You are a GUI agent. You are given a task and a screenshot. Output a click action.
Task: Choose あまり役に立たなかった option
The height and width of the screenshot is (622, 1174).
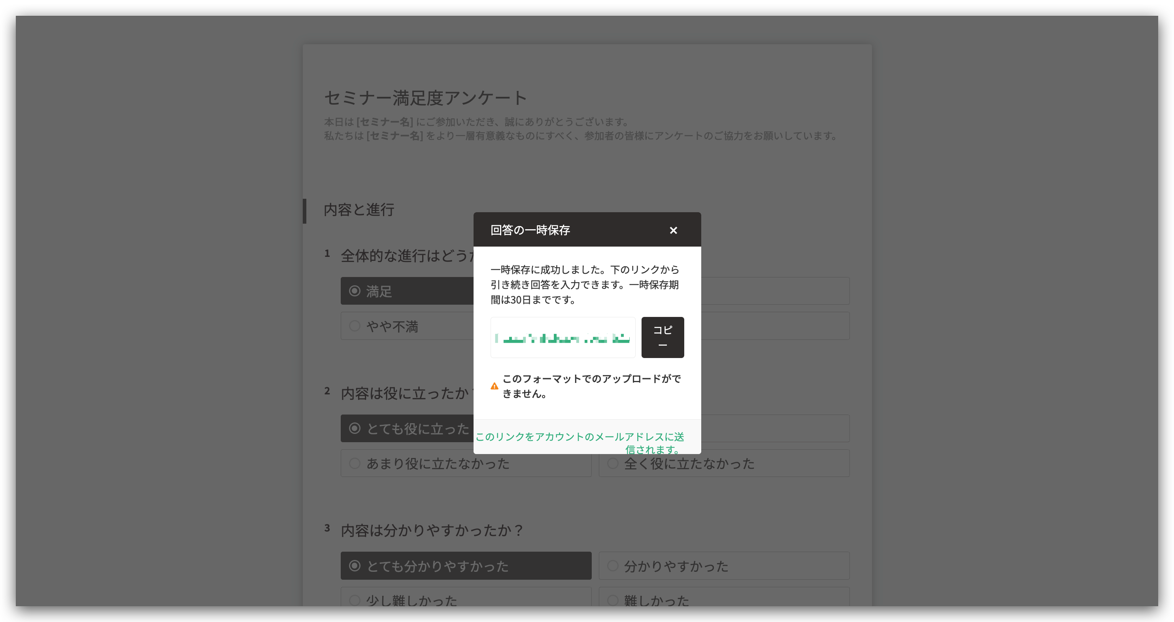click(466, 464)
